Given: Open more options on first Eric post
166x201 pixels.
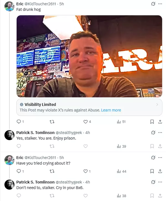Looking at the screenshot, I should (160, 4).
